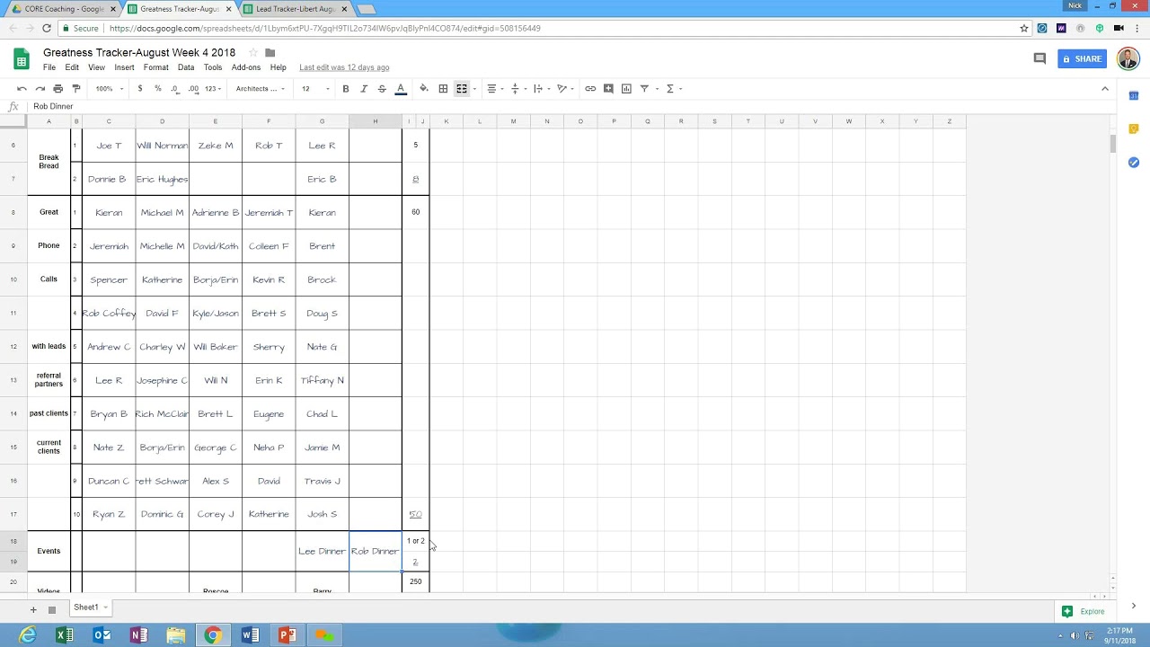Toggle merge cells button
This screenshot has height=647, width=1150.
pos(462,89)
